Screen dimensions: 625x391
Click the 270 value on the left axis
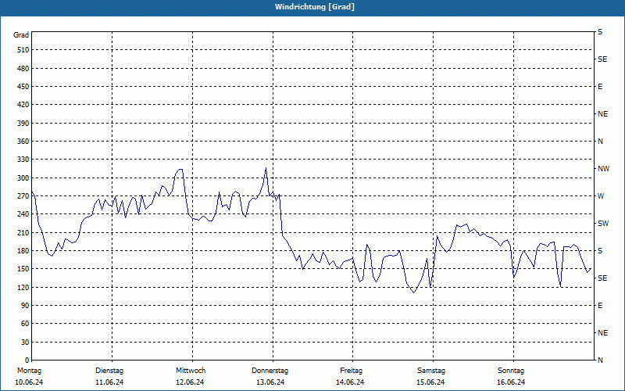(x=23, y=196)
